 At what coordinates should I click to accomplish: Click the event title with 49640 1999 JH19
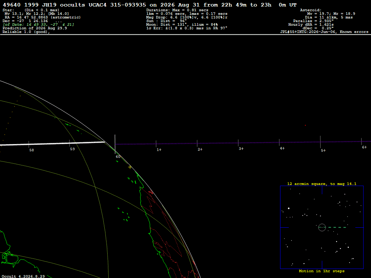pos(150,5)
